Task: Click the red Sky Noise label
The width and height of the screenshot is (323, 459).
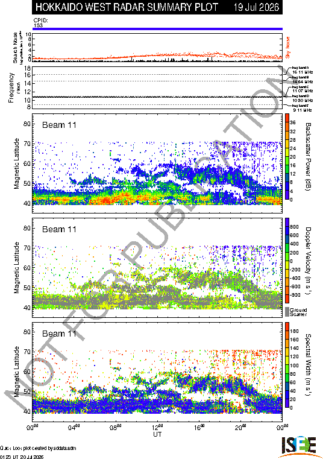Action: coord(288,47)
